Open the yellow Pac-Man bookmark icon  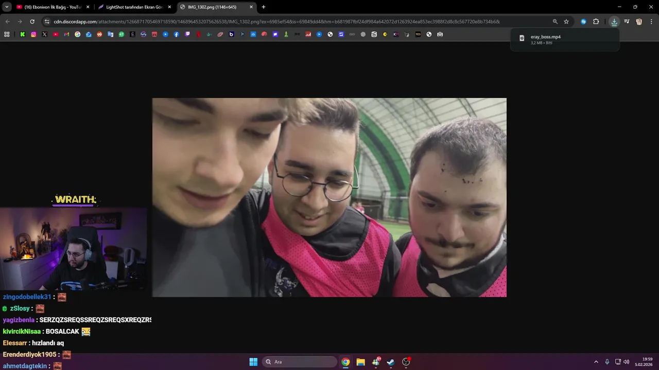(385, 34)
